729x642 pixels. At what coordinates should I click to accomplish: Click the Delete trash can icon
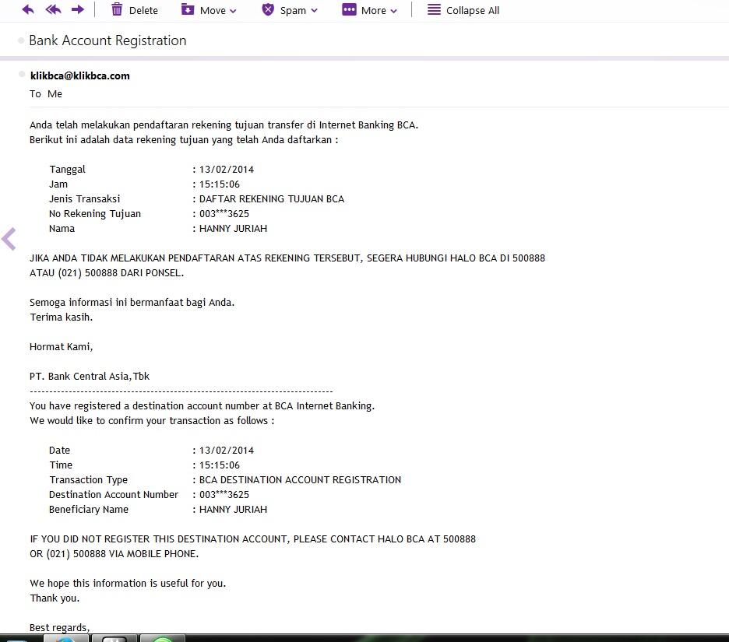(117, 9)
